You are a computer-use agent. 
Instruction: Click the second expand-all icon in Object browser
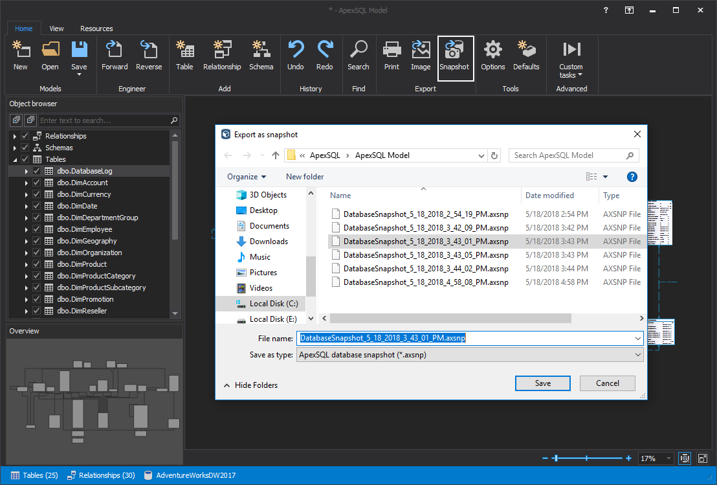click(30, 120)
